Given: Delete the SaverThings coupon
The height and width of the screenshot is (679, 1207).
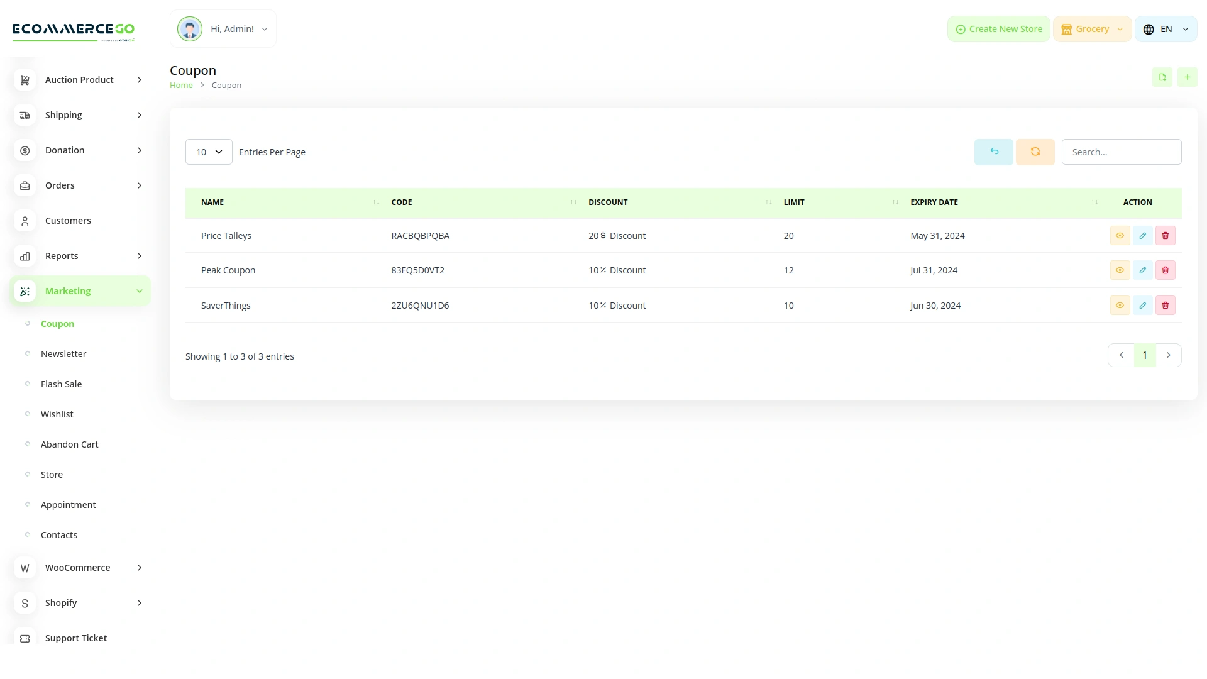Looking at the screenshot, I should pos(1165,306).
